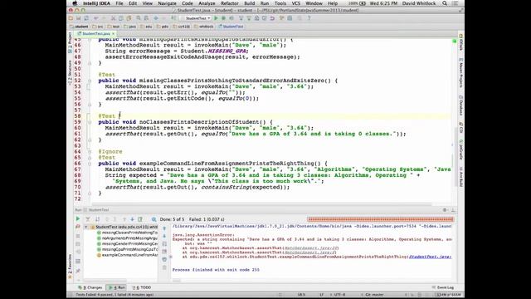This screenshot has width=531, height=299.
Task: Open the Navigate menu
Action: 167,3
